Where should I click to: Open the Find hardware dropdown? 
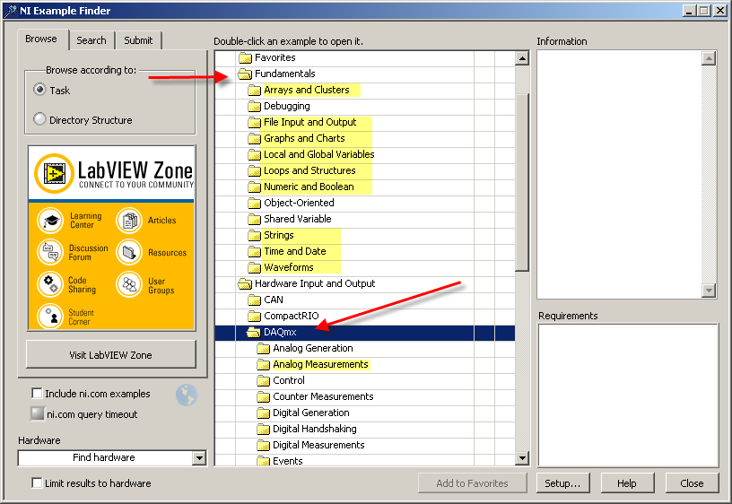coord(199,457)
